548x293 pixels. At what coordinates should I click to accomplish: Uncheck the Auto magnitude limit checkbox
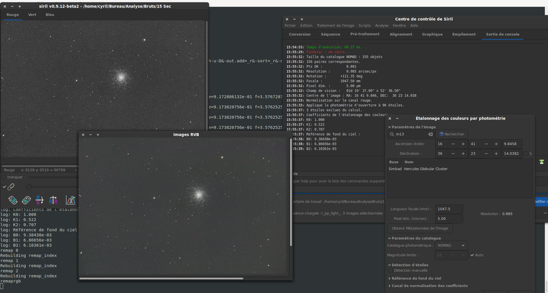[x=472, y=255]
